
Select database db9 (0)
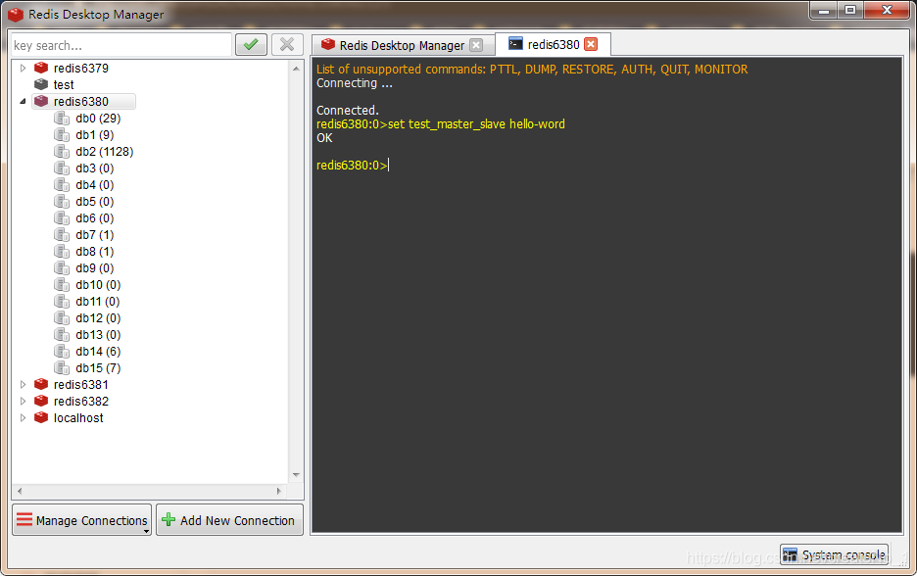[x=95, y=267]
